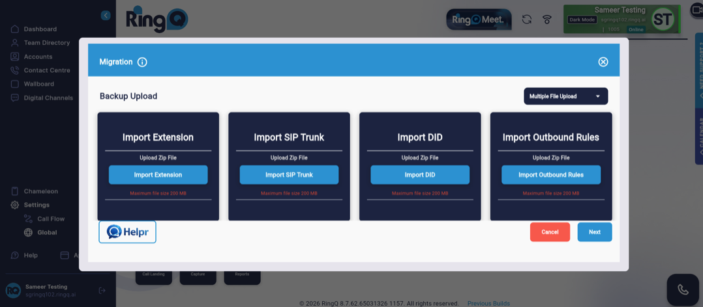
Task: Click the Reports tile
Action: pyautogui.click(x=242, y=278)
